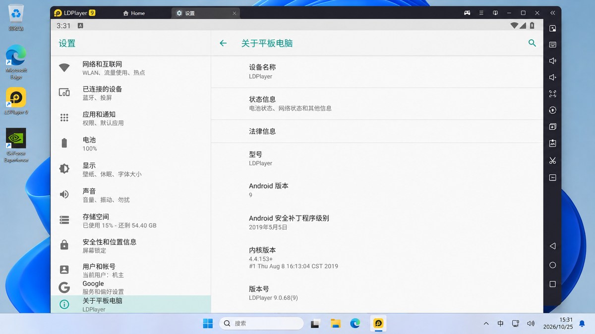Open 已连接的设备 settings
This screenshot has width=595, height=334.
131,93
